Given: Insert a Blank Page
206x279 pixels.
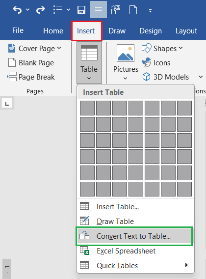Looking at the screenshot, I should [x=31, y=63].
